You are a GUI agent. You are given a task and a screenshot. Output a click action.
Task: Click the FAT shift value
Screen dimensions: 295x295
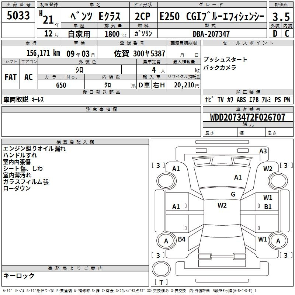(11, 77)
